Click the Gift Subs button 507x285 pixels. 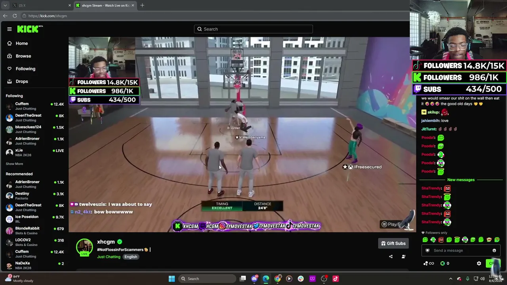pos(393,243)
